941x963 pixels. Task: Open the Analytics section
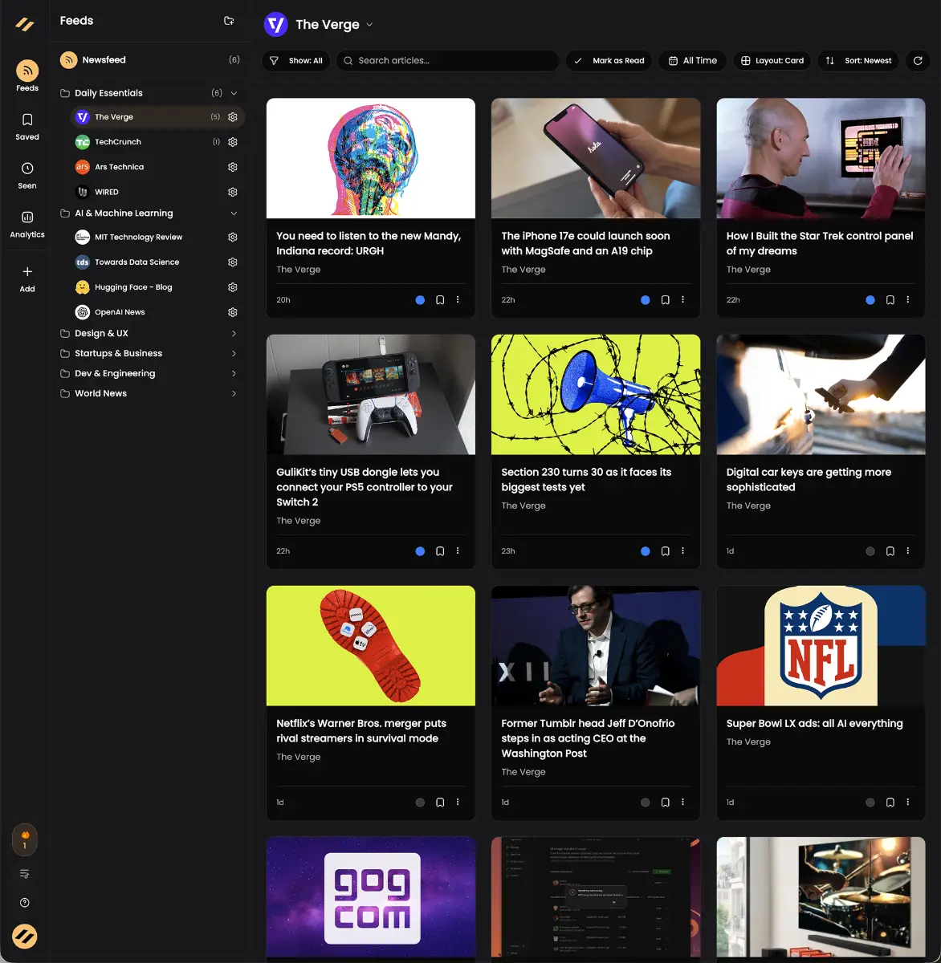pos(27,224)
